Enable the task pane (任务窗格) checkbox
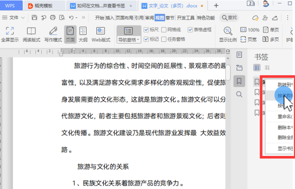Image resolution: width=295 pixels, height=189 pixels. pos(164,39)
